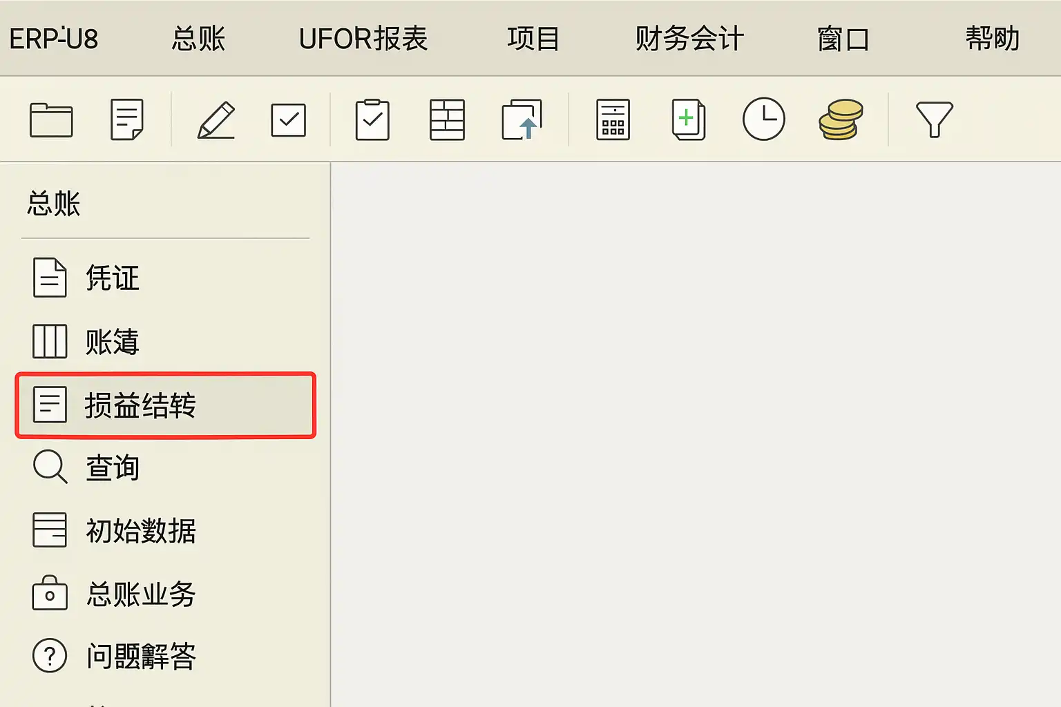Click the list icon beside 初始数据
The height and width of the screenshot is (707, 1061).
click(x=50, y=530)
